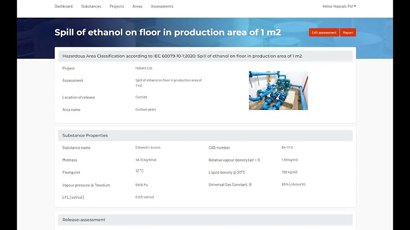Click the 'Location of release' label
410x230 pixels.
click(x=79, y=97)
